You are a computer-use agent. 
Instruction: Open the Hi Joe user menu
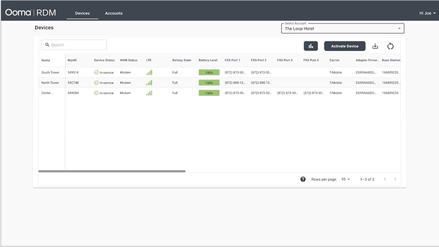click(x=427, y=13)
